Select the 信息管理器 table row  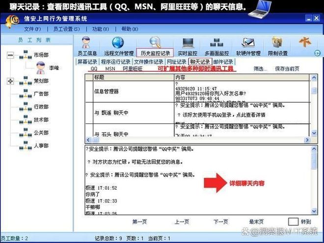[x=197, y=92]
